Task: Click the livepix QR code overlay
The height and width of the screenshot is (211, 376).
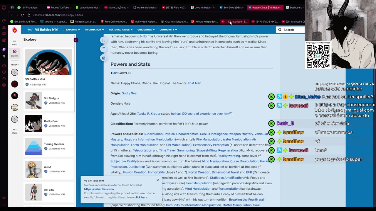Action: point(318,56)
